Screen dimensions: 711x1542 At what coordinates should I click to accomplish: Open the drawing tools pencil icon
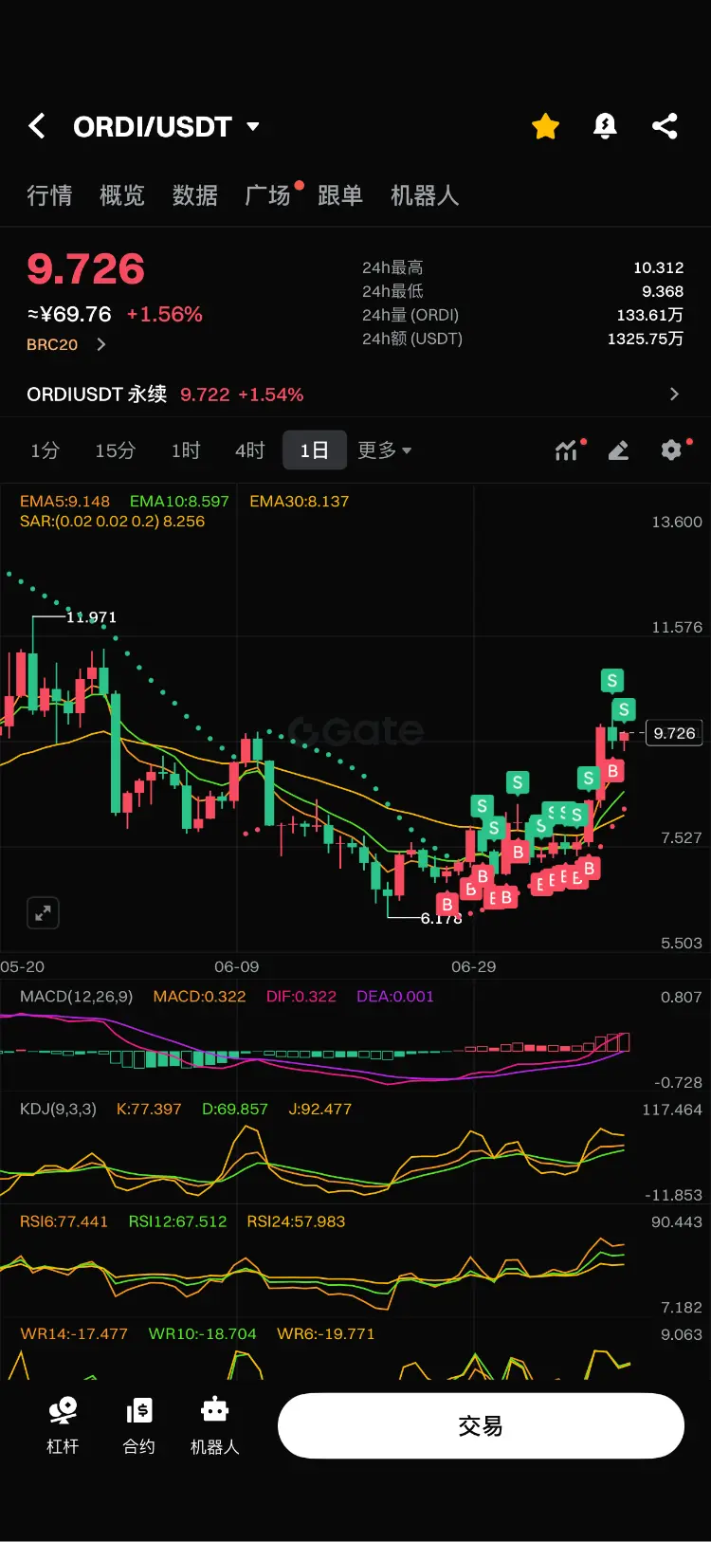[x=618, y=450]
